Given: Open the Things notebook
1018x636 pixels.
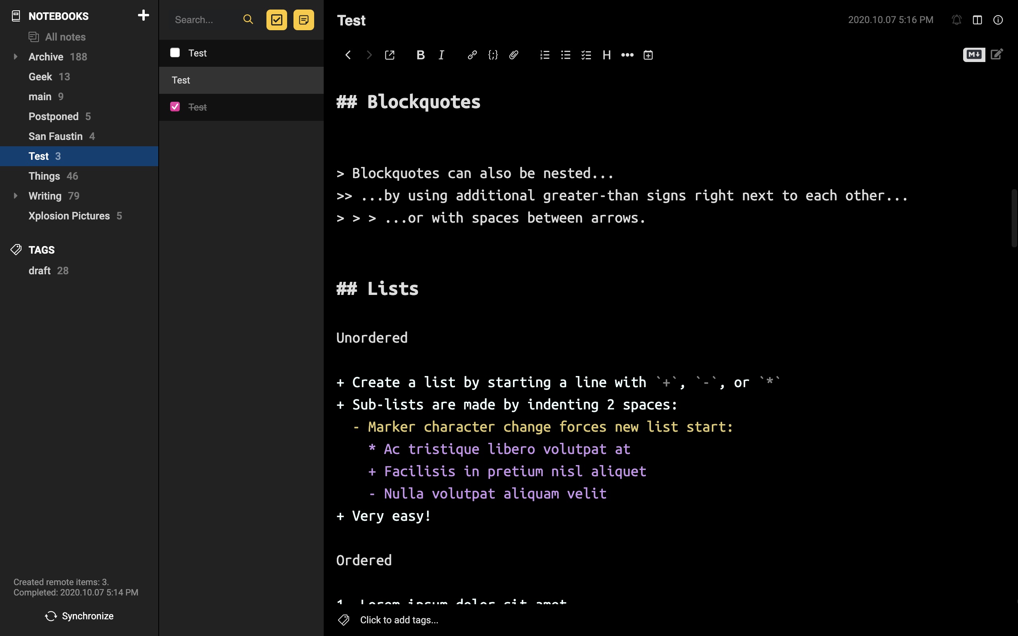Looking at the screenshot, I should point(44,176).
